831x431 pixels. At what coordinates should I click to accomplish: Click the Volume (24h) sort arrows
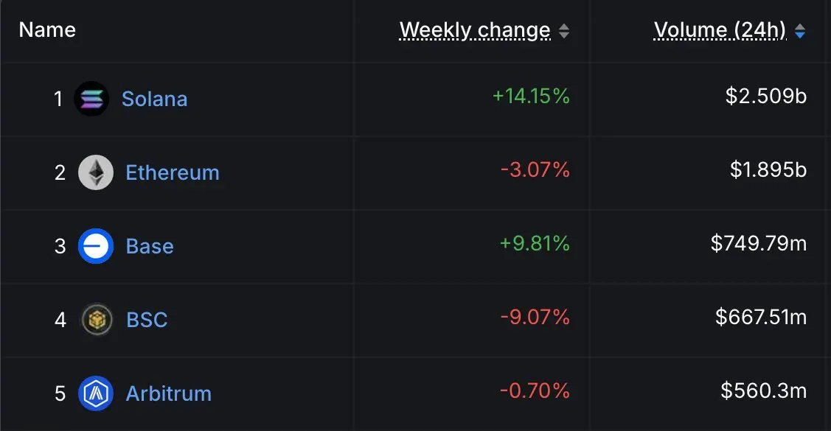pos(800,31)
